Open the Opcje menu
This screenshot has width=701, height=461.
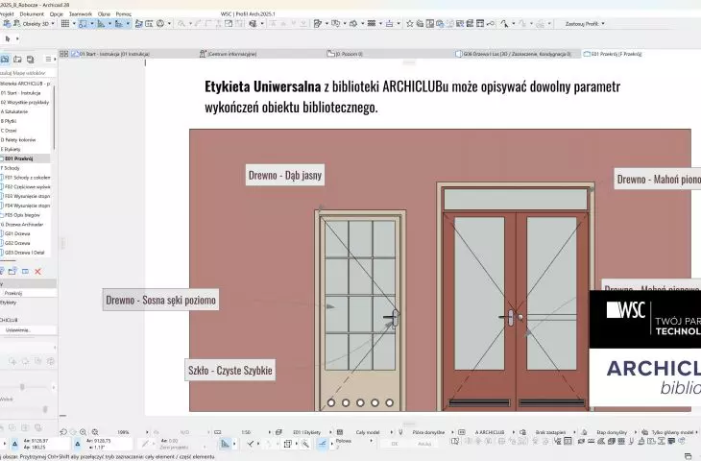[x=57, y=13]
